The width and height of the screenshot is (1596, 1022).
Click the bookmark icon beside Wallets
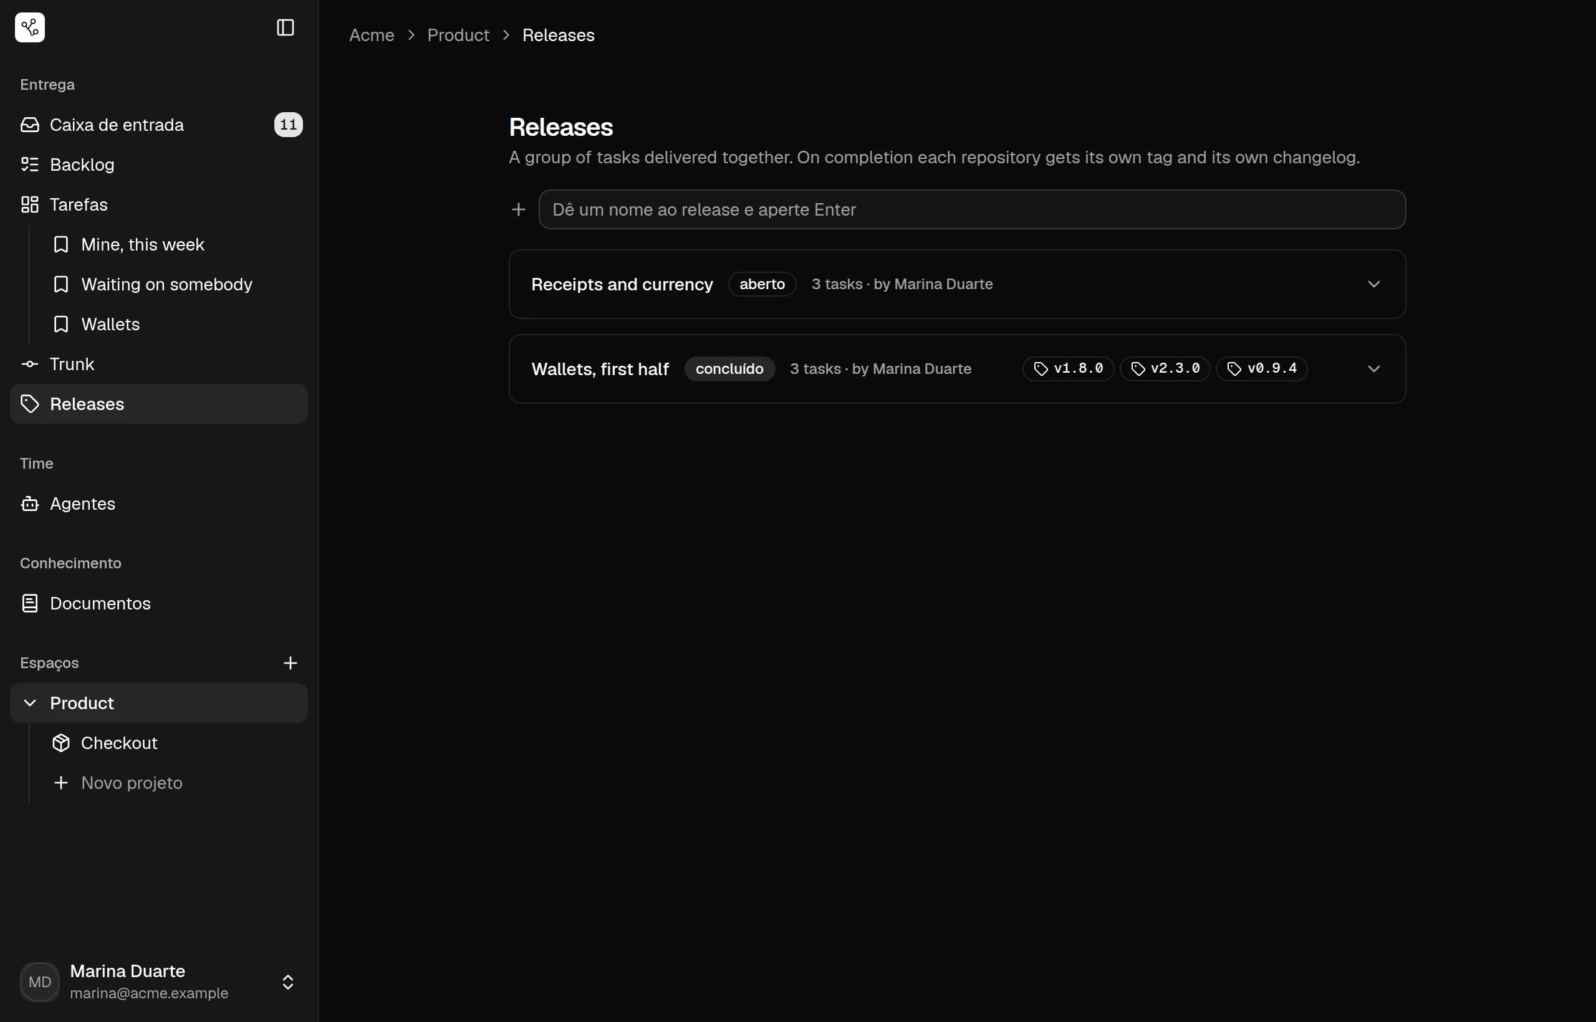pos(61,324)
